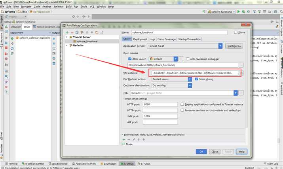This screenshot has height=169, width=283.
Task: Copy the selected run configuration
Action: [77, 32]
